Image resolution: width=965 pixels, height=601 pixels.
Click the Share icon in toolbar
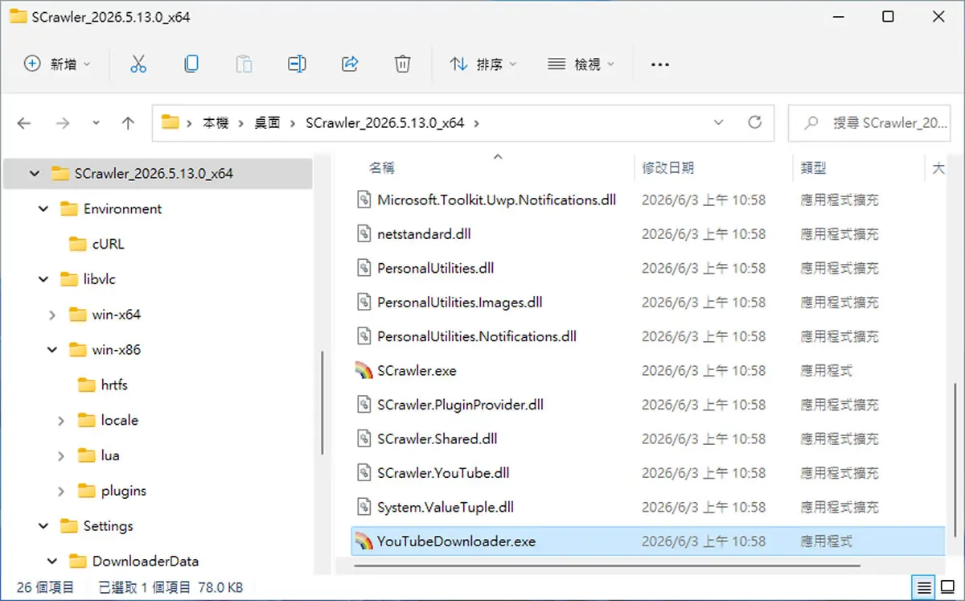(350, 64)
